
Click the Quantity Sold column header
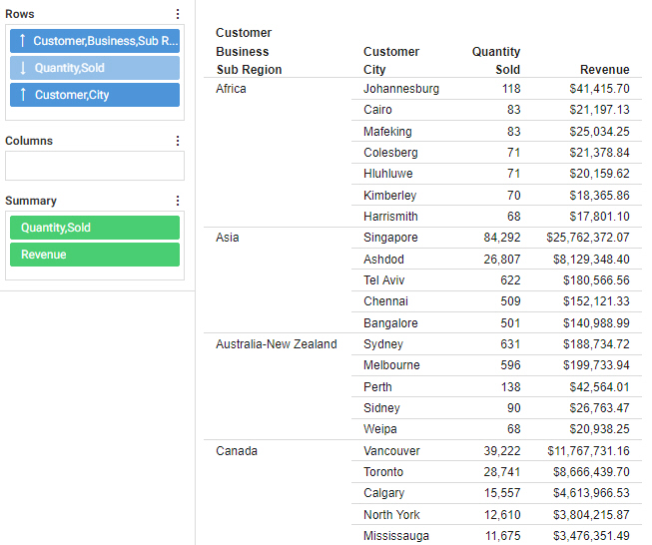(496, 60)
